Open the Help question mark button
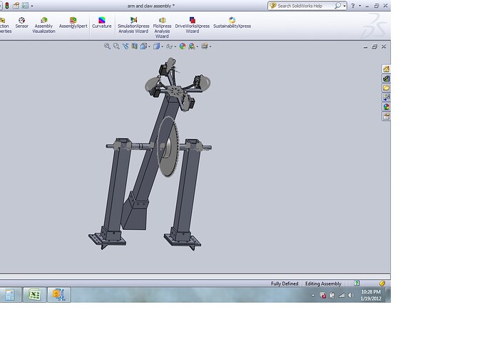This screenshot has height=357, width=492. [x=353, y=6]
